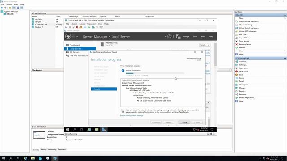
Task: Select DELL720 node in Hyper-V tree
Action: coord(10,14)
